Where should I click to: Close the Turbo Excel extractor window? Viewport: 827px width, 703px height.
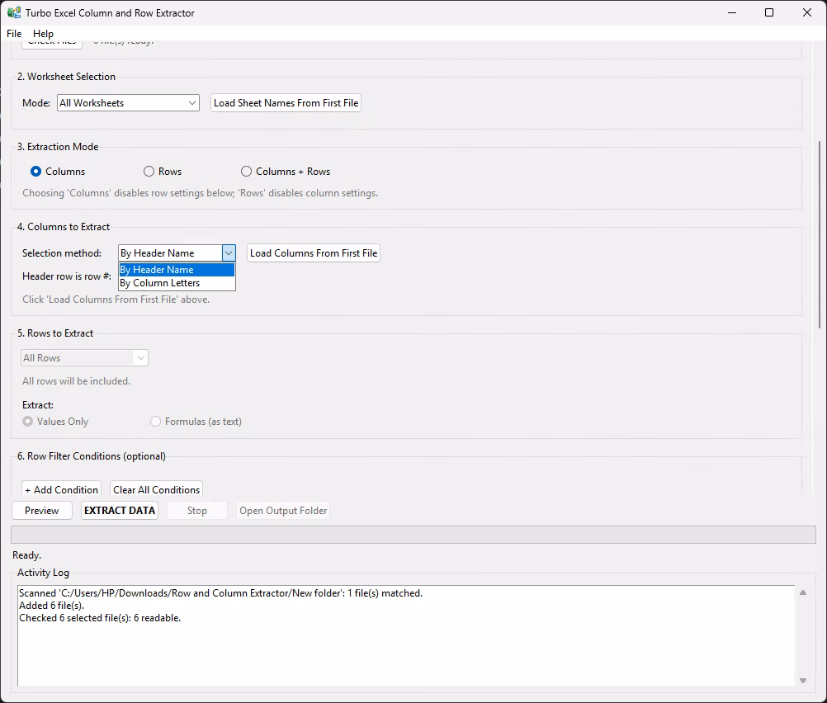click(x=807, y=12)
